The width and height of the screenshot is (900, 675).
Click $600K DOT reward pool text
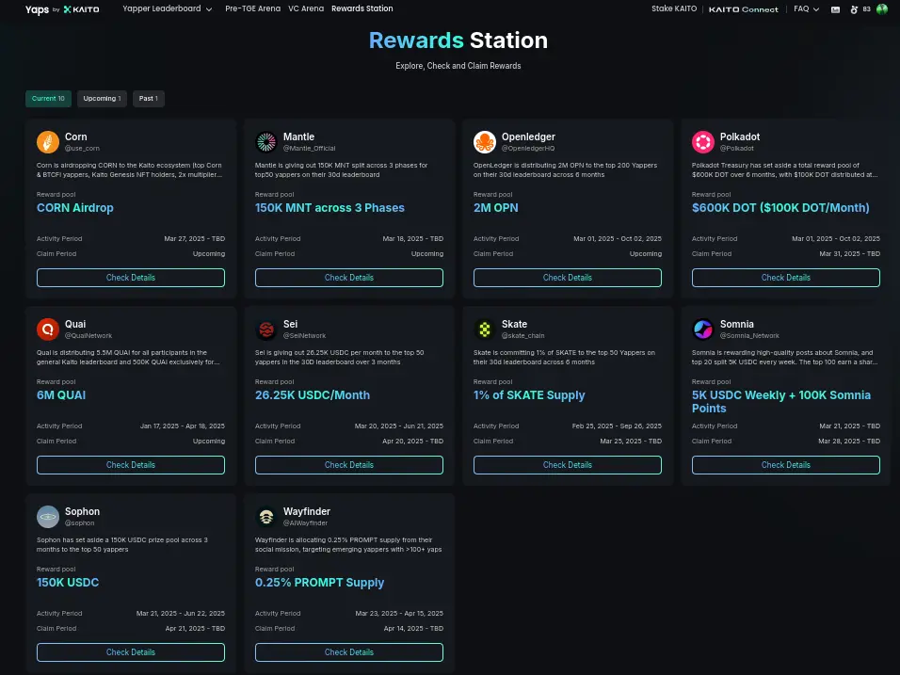click(780, 208)
